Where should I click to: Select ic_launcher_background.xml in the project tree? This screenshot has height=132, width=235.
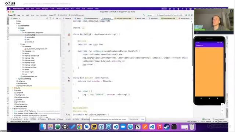tap(36, 49)
